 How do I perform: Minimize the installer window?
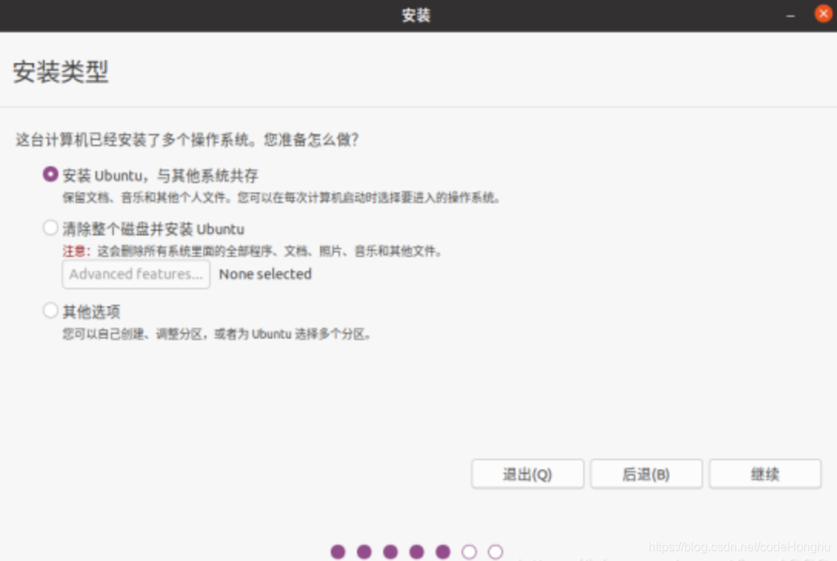click(x=791, y=16)
